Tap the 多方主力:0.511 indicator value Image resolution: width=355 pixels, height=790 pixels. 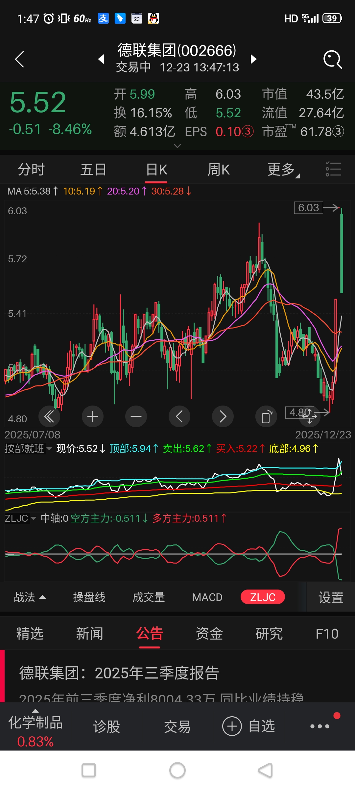coord(190,518)
